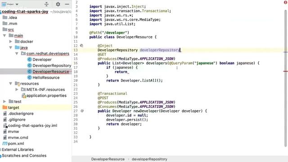
Task: Click the .gitignore file icon
Action: pyautogui.click(x=5, y=120)
